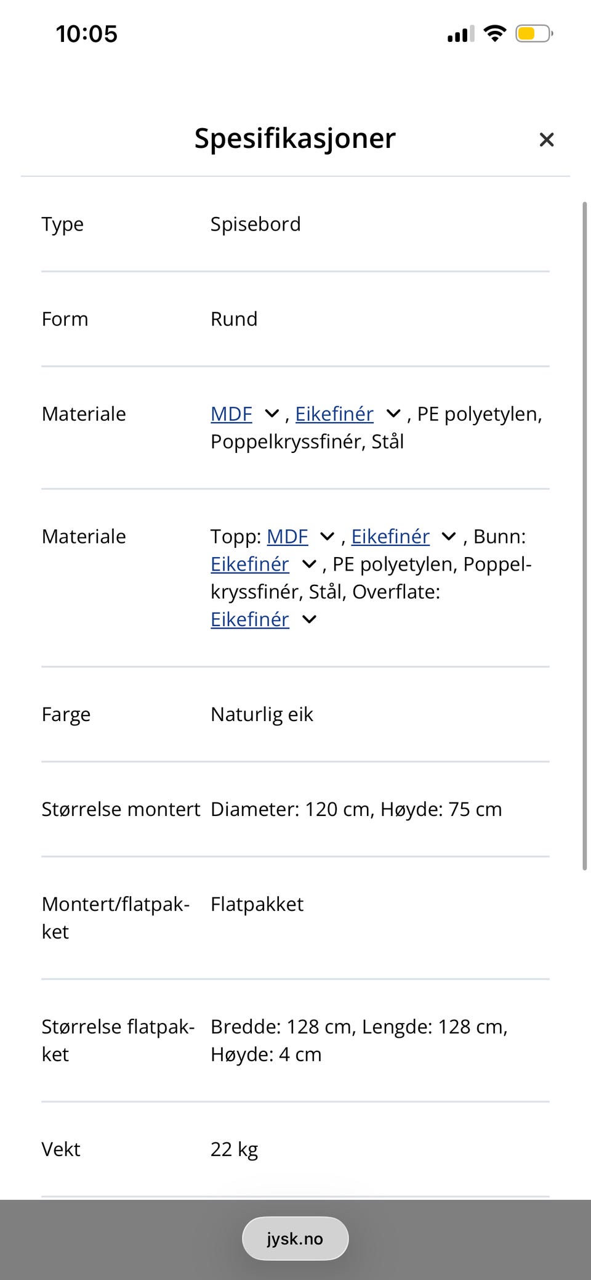Screen dimensions: 591x1280
Task: Open Eikefinér link in first Materiale row
Action: point(334,414)
